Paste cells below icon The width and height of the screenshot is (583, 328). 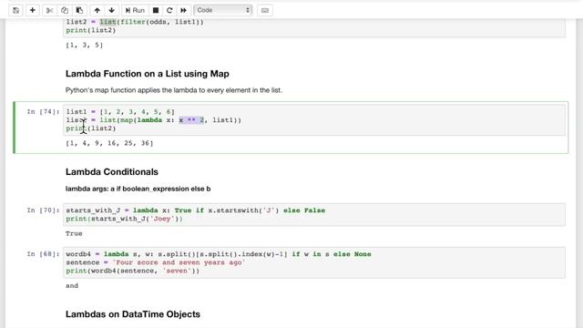[79, 10]
